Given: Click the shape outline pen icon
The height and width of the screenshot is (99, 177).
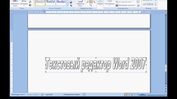Looking at the screenshot, I should click(71, 2).
